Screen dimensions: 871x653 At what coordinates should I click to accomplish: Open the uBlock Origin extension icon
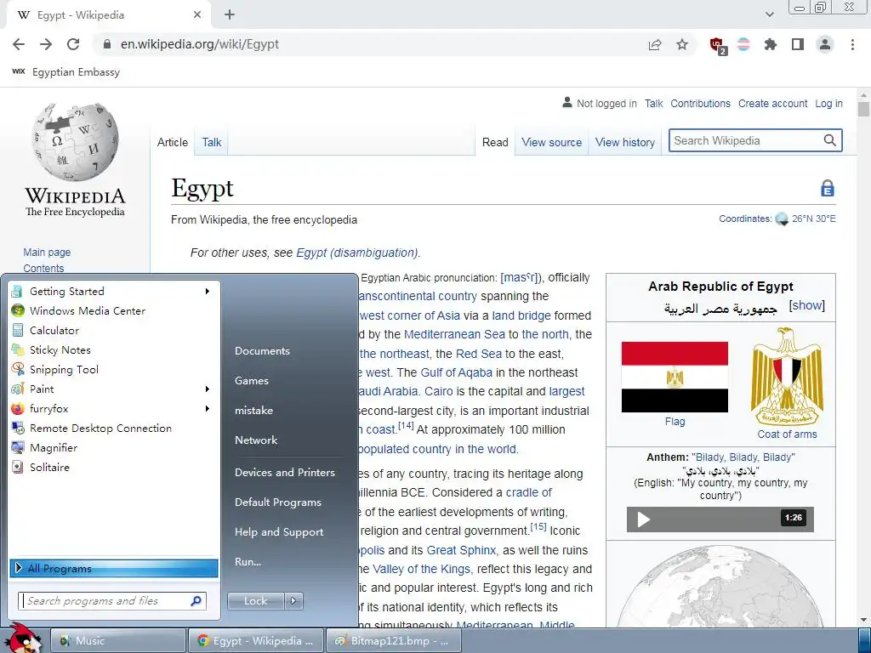pyautogui.click(x=717, y=45)
